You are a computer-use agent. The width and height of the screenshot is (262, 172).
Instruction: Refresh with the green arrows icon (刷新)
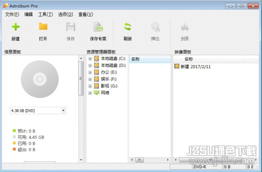pos(127,27)
